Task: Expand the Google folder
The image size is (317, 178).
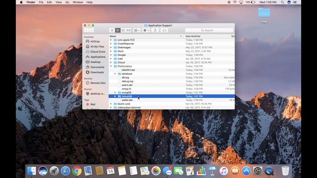Action: tap(111, 55)
